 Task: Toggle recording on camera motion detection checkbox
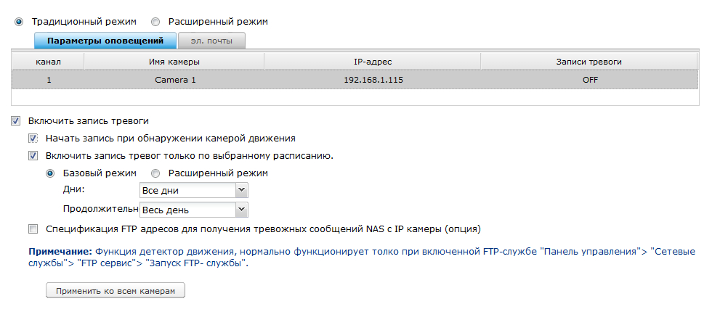pos(33,138)
